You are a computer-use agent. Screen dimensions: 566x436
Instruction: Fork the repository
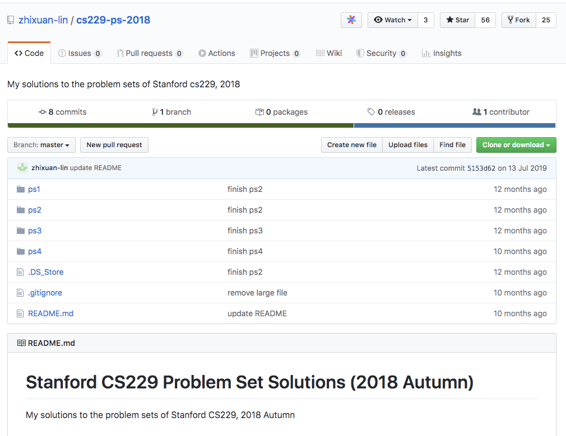click(518, 20)
